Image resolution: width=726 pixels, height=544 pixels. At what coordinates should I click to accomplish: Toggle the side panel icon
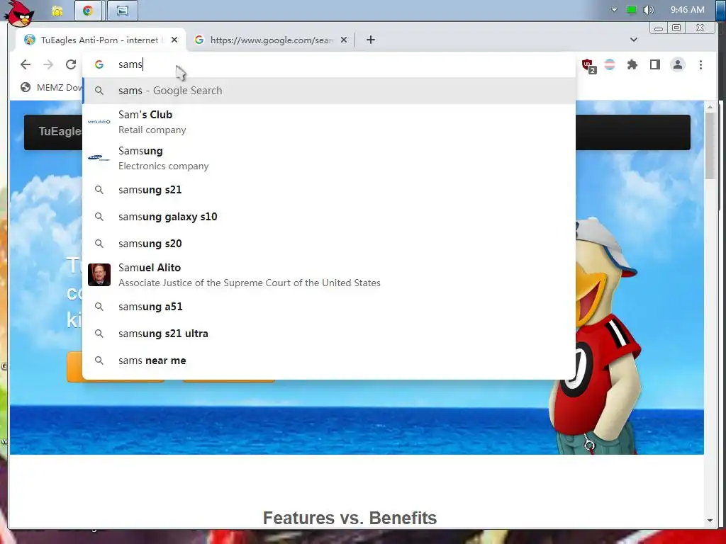click(x=654, y=64)
